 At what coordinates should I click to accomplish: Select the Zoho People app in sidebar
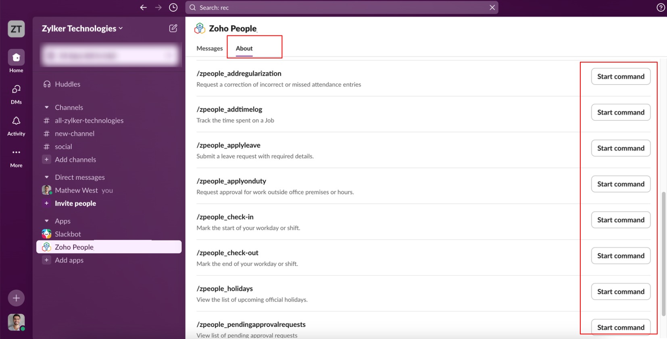pyautogui.click(x=109, y=247)
